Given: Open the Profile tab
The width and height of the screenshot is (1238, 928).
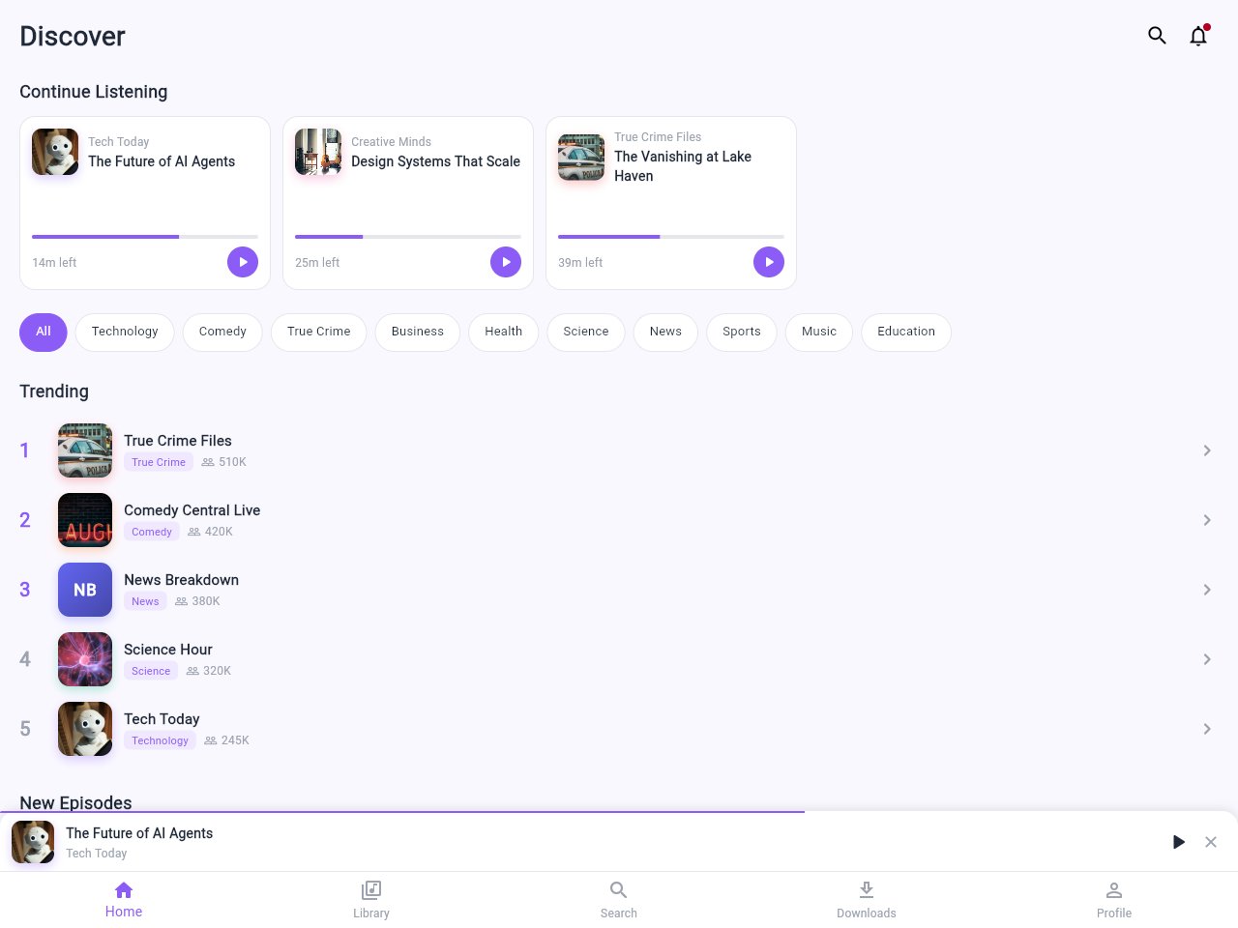Looking at the screenshot, I should (1114, 900).
